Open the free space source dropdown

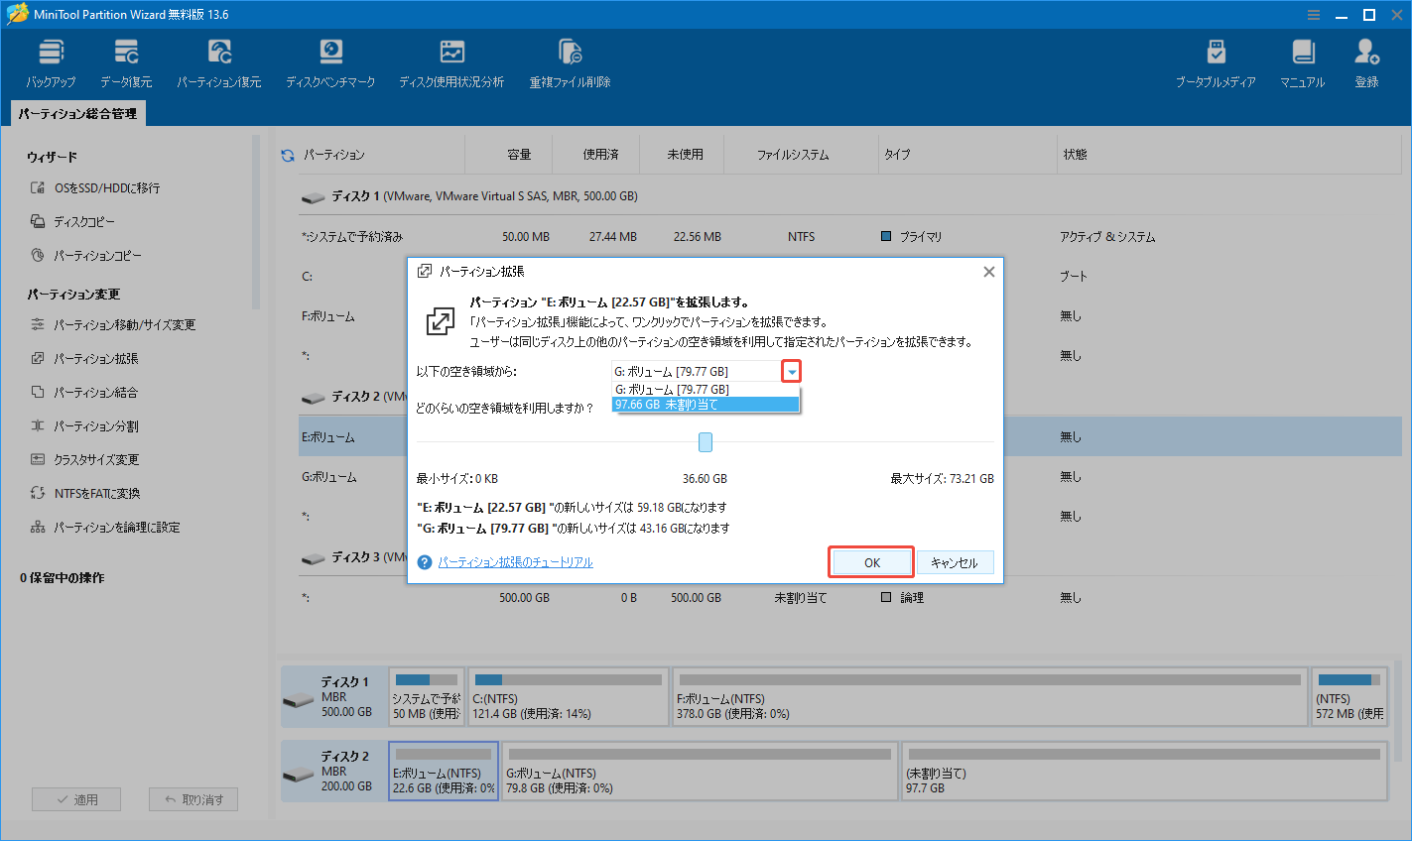[791, 370]
